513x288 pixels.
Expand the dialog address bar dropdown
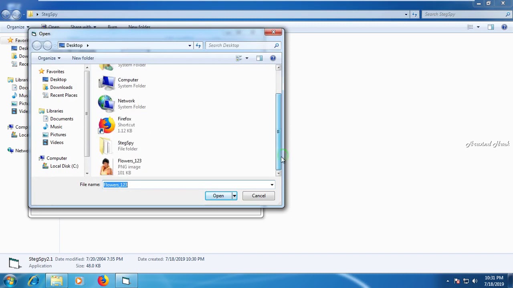[190, 45]
